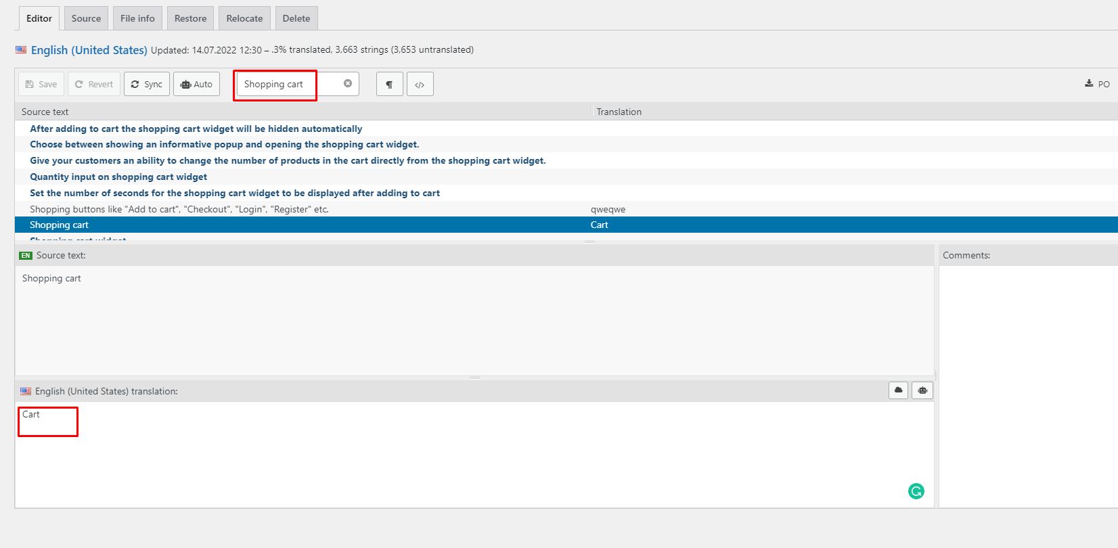Click the Save button
The width and height of the screenshot is (1118, 548).
41,84
